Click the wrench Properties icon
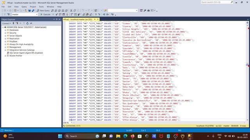The height and width of the screenshot is (140, 250). coord(145,10)
